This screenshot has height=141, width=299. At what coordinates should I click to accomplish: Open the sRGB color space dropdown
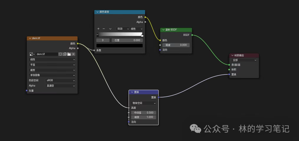tap(60, 80)
